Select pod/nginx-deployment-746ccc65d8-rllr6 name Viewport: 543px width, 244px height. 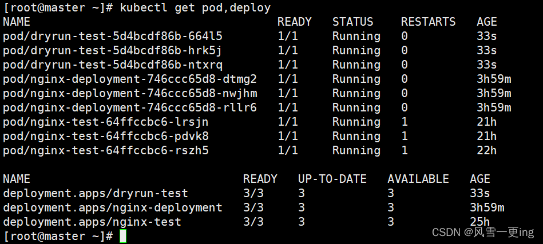point(130,107)
